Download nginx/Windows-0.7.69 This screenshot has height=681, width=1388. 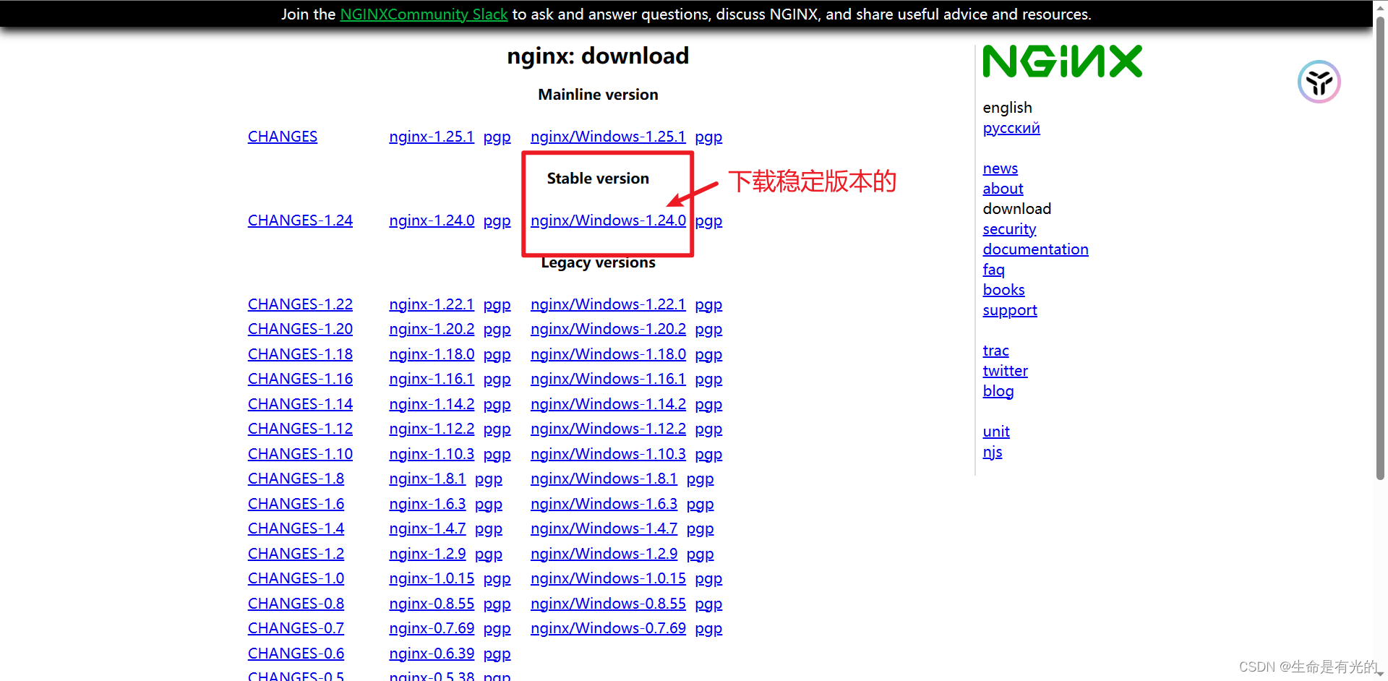click(x=608, y=628)
